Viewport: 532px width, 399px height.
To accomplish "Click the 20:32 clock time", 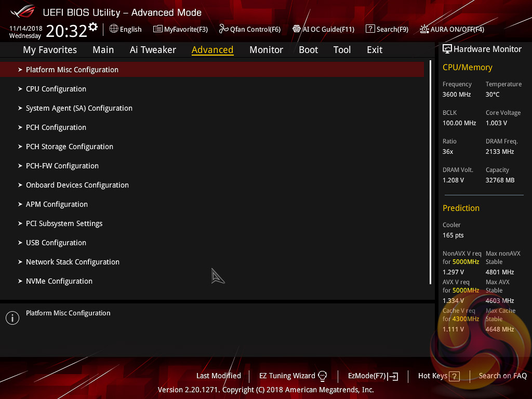I will click(x=66, y=31).
